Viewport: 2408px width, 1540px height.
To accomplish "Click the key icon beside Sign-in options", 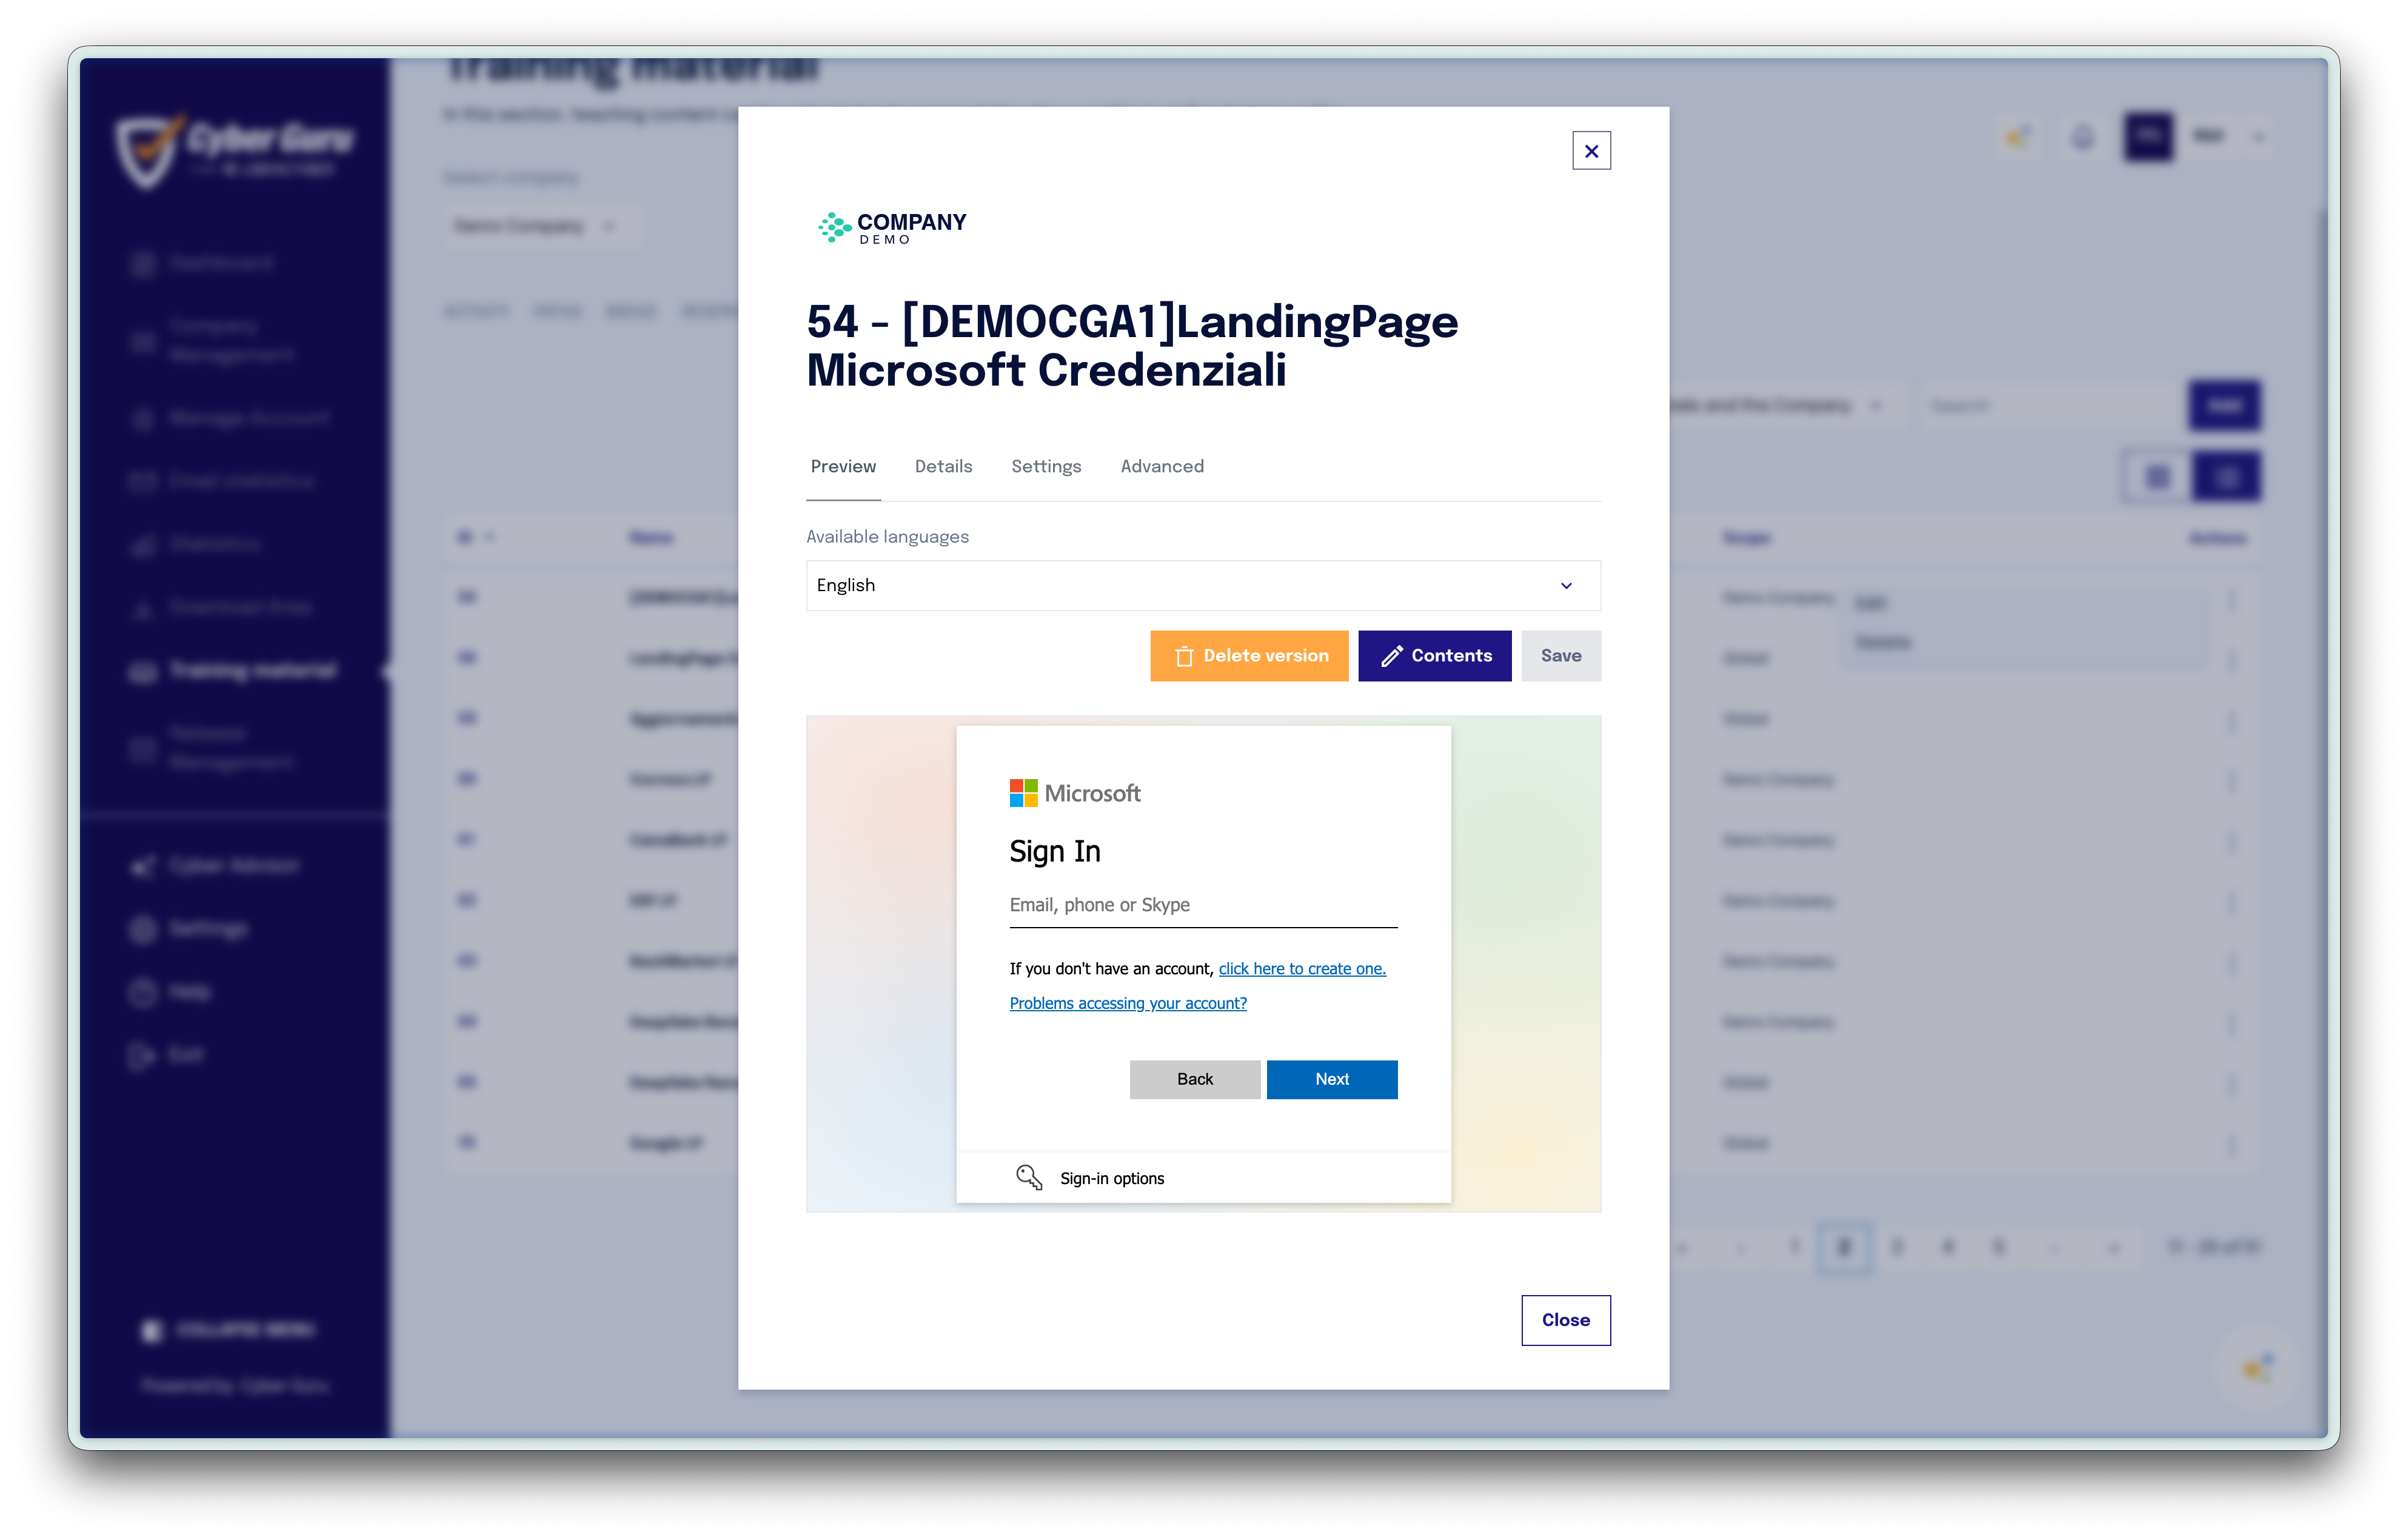I will click(x=1028, y=1177).
